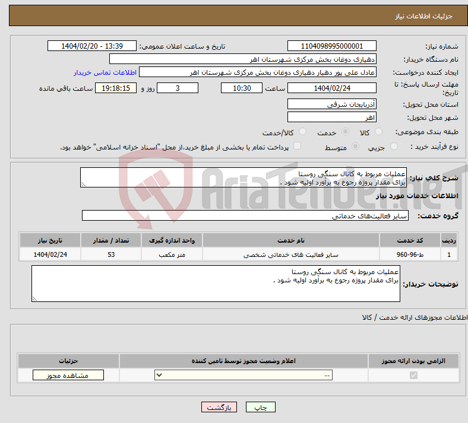Click the delivery city field اهر
Image resolution: width=468 pixels, height=423 pixels.
[331, 117]
